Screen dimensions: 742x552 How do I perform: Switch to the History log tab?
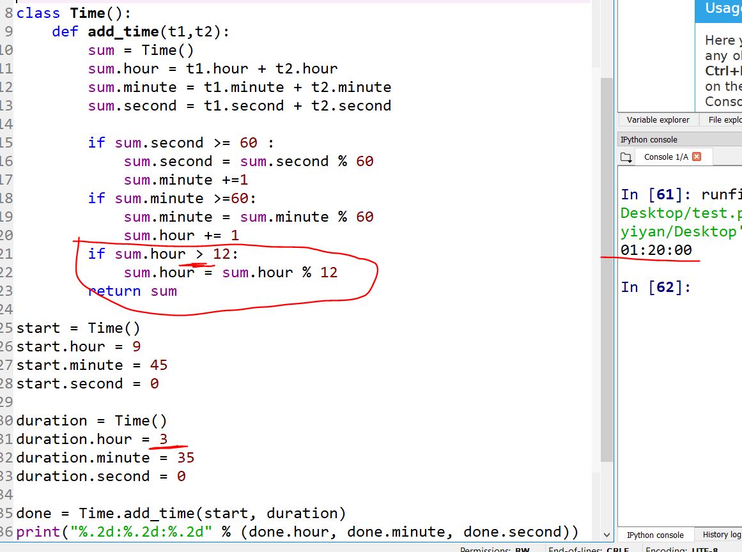click(x=722, y=535)
